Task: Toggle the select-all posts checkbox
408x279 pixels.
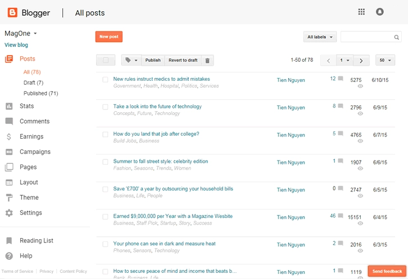Action: pyautogui.click(x=106, y=61)
